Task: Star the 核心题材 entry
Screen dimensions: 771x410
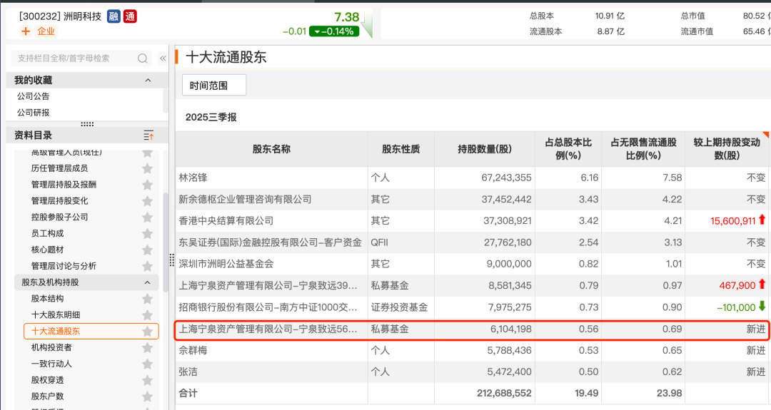Action: (x=148, y=250)
